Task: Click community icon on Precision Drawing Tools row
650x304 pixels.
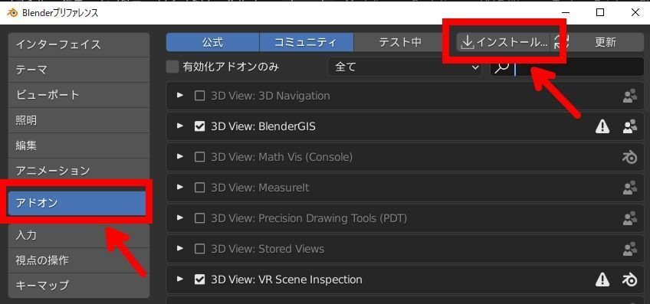Action: [x=630, y=218]
